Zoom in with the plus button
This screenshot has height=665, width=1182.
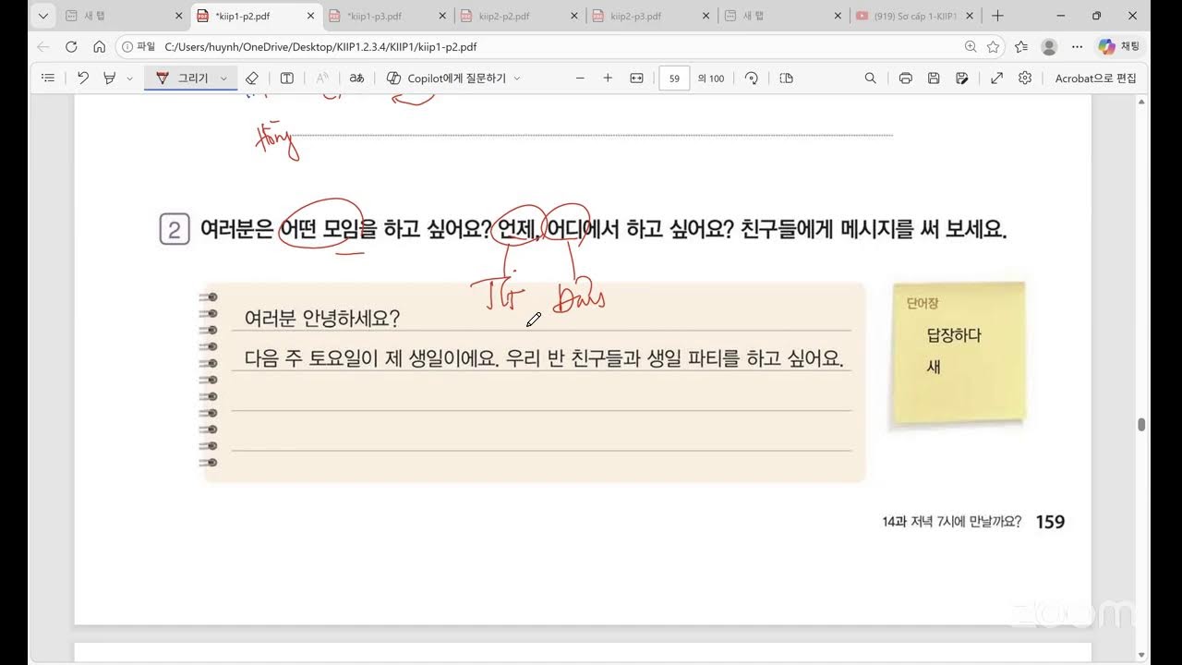click(x=608, y=79)
